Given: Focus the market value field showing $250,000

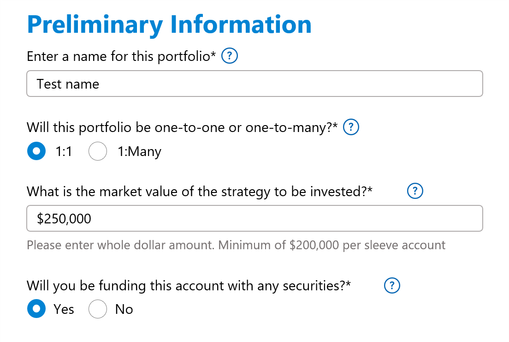Looking at the screenshot, I should click(x=254, y=218).
